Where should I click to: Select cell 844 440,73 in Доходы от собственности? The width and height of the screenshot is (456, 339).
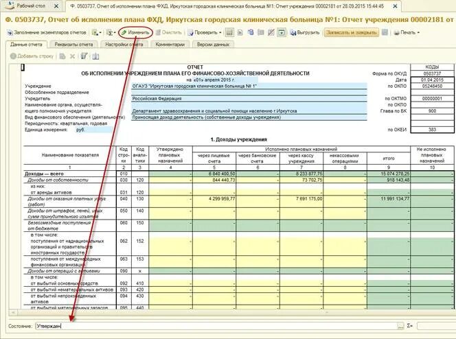pyautogui.click(x=214, y=180)
